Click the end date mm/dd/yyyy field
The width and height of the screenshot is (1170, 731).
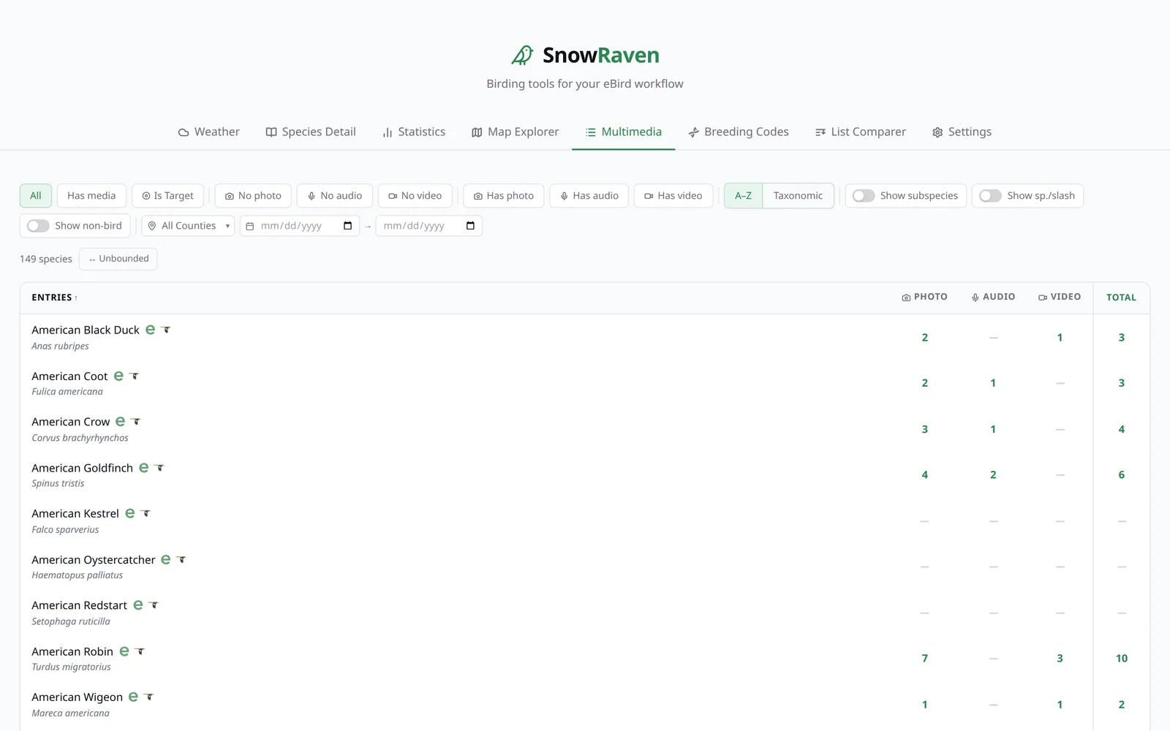click(x=429, y=226)
